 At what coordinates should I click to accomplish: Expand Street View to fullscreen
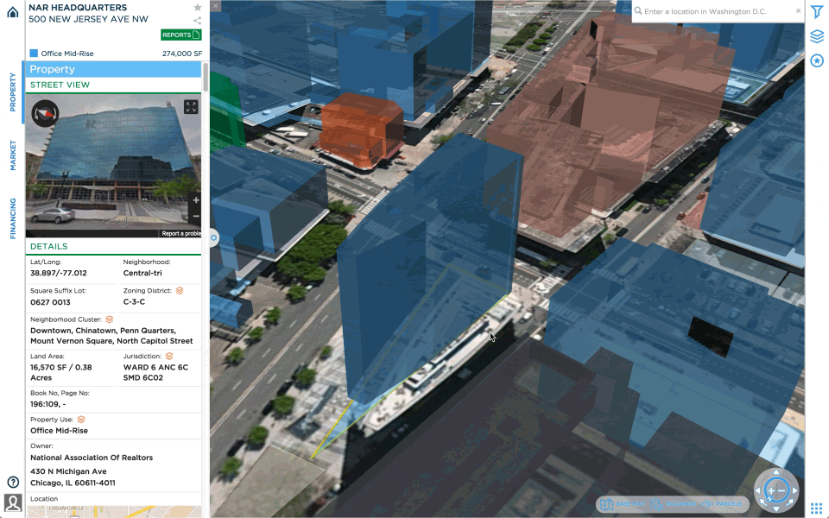pos(191,107)
